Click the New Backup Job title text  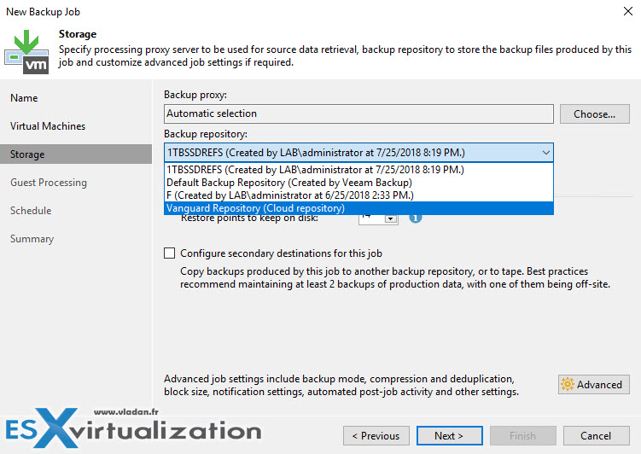pos(44,12)
